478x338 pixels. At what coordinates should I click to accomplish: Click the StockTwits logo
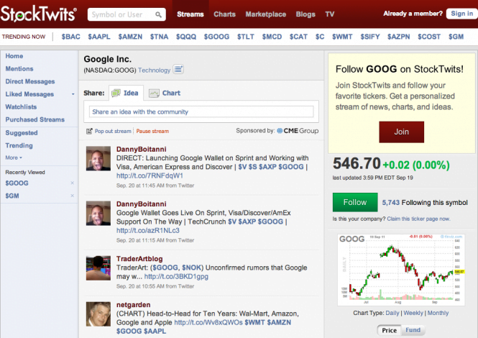tap(40, 13)
